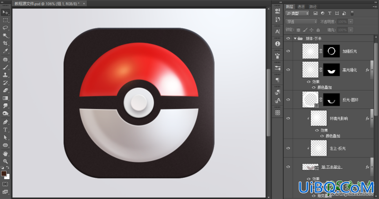
Task: Toggle 颜色叠加 effect on 高光强化
Action: pos(314,87)
